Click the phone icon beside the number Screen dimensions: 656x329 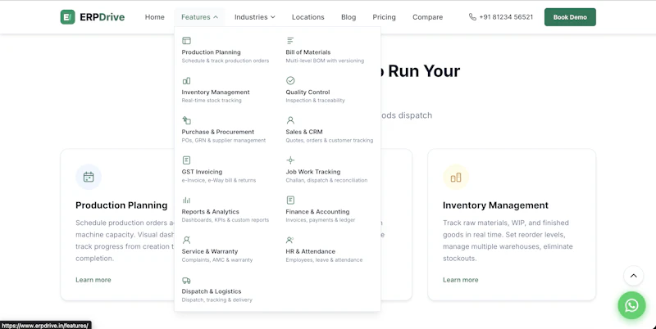pyautogui.click(x=472, y=17)
